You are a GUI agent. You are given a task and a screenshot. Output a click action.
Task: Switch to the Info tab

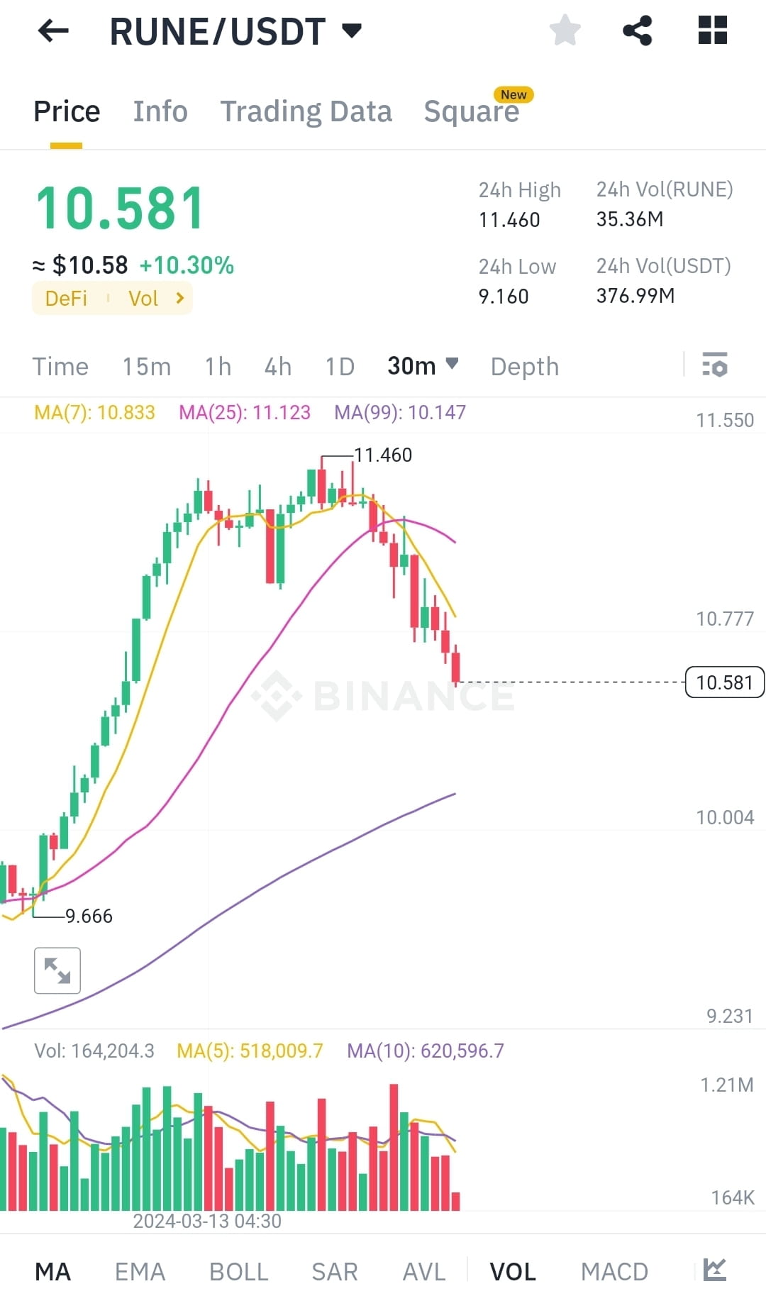(x=160, y=111)
